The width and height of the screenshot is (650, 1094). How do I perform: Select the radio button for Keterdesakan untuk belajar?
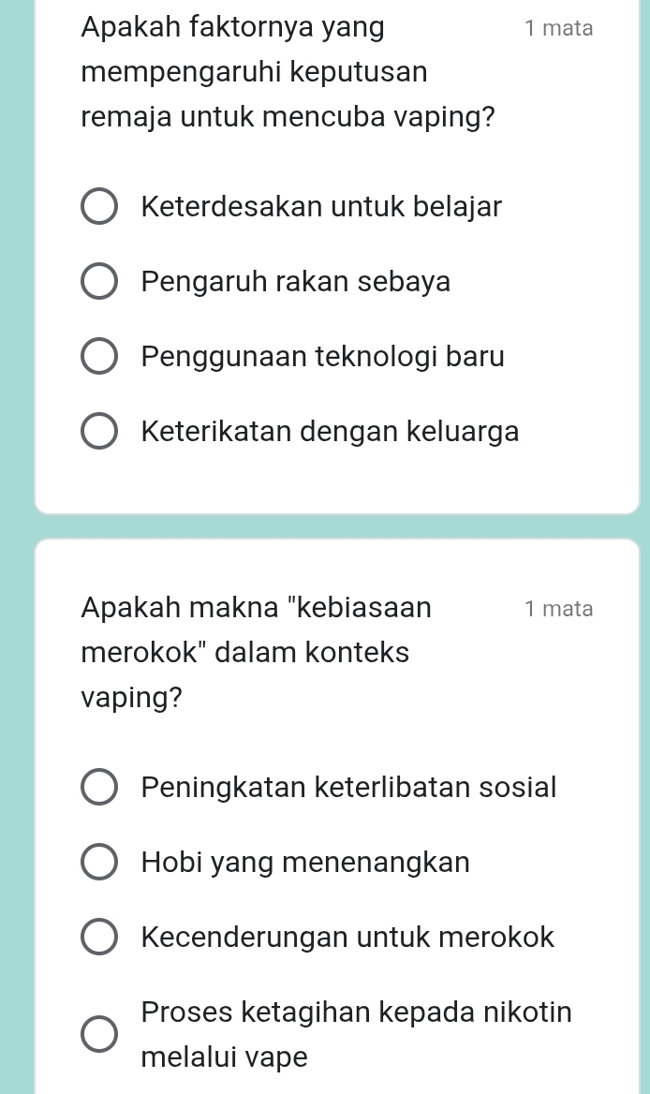99,207
